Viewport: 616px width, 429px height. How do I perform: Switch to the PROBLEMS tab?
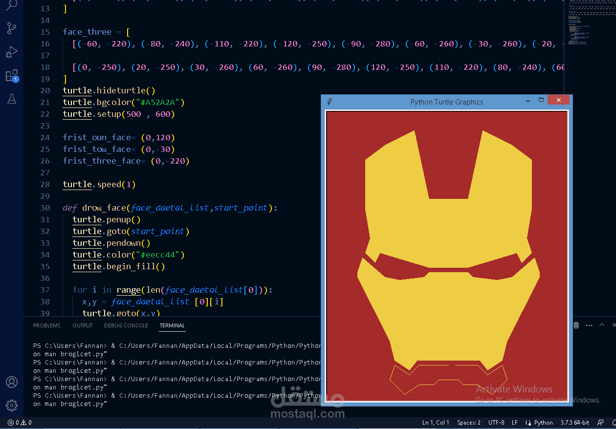[47, 325]
